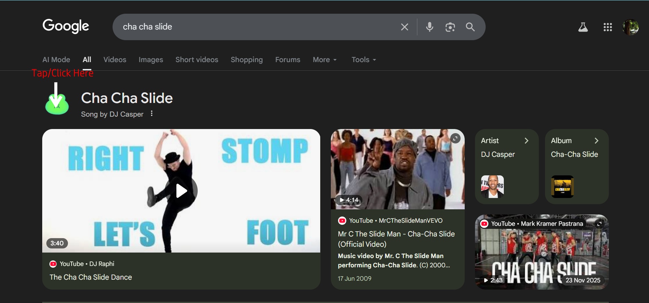Open DJ Casper artist photo

pos(492,187)
